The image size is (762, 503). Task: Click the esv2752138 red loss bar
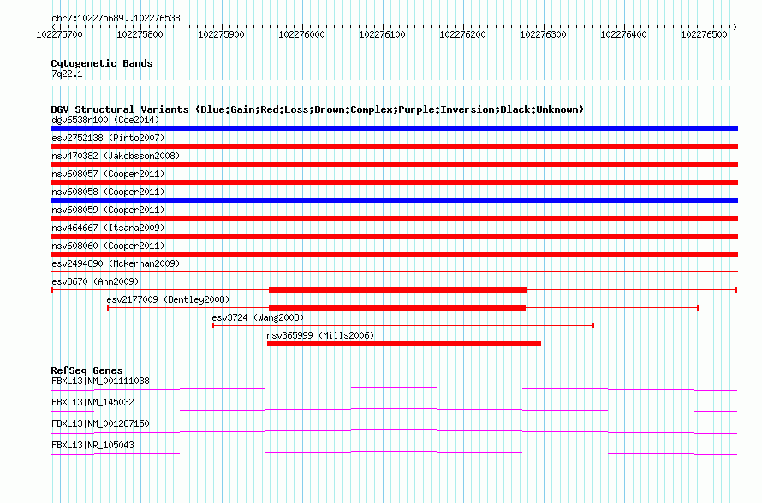coord(394,146)
